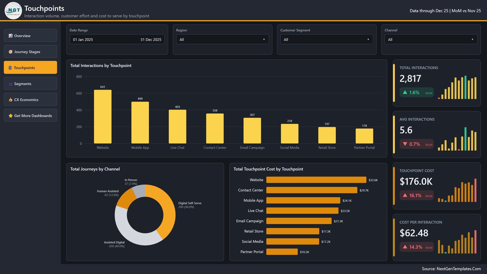
Task: Click the Website bar in interactions chart
Action: coord(103,117)
